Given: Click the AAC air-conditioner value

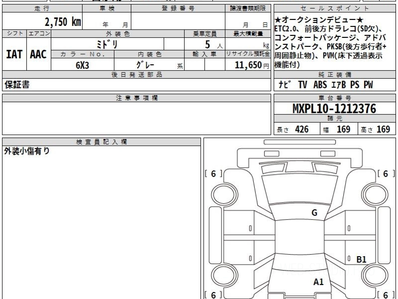Looking at the screenshot, I should pos(38,54).
